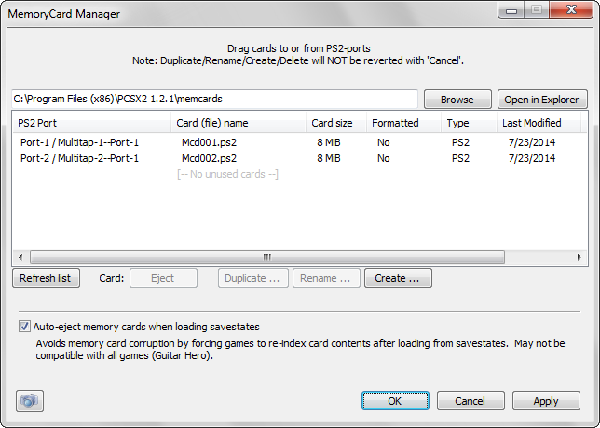Click Formatted 'No' value for Mcd001.ps2
The width and height of the screenshot is (600, 428).
click(384, 142)
